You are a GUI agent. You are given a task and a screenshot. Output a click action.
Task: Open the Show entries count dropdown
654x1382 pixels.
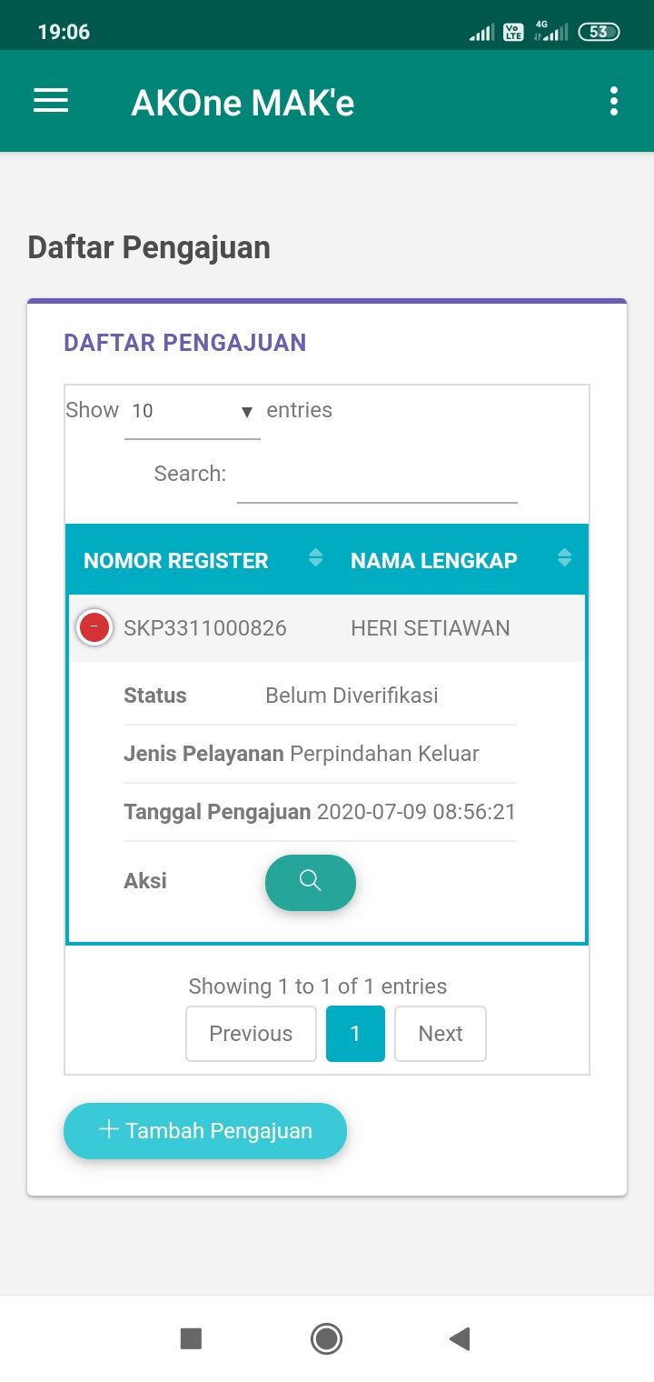tap(193, 412)
